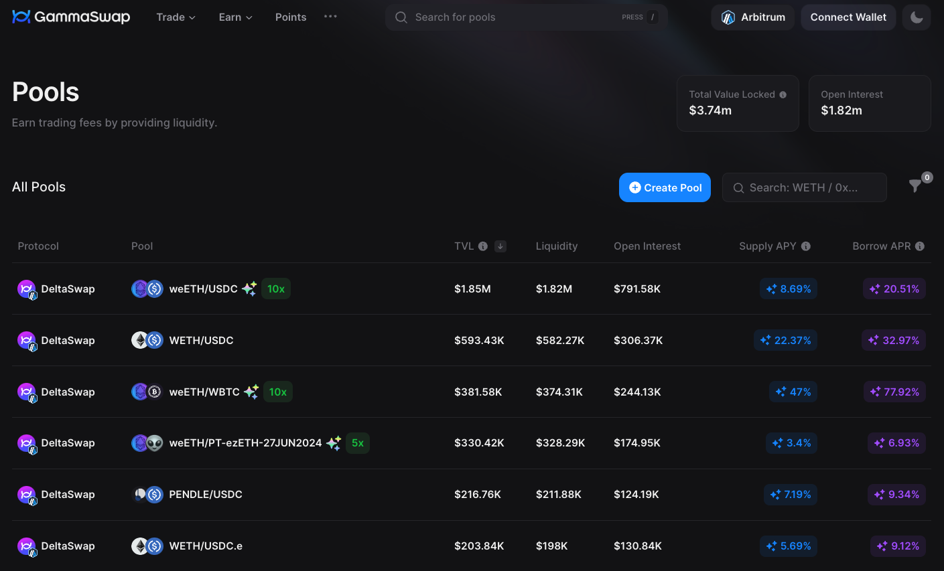Viewport: 944px width, 571px height.
Task: Click the Connect Wallet button
Action: (848, 17)
